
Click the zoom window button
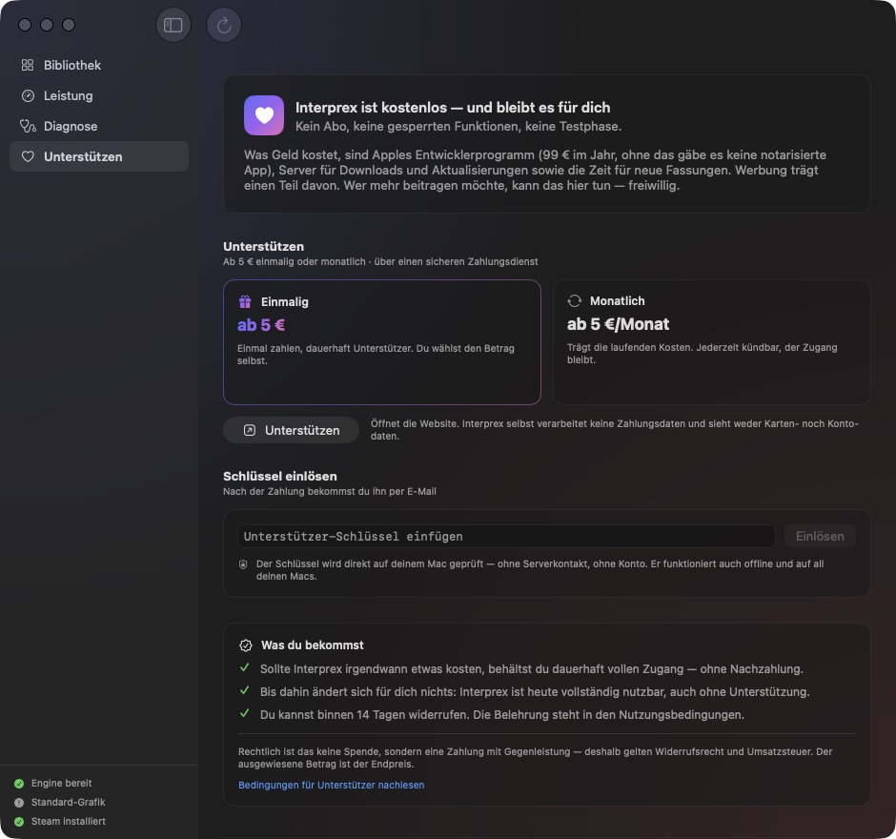click(x=69, y=25)
